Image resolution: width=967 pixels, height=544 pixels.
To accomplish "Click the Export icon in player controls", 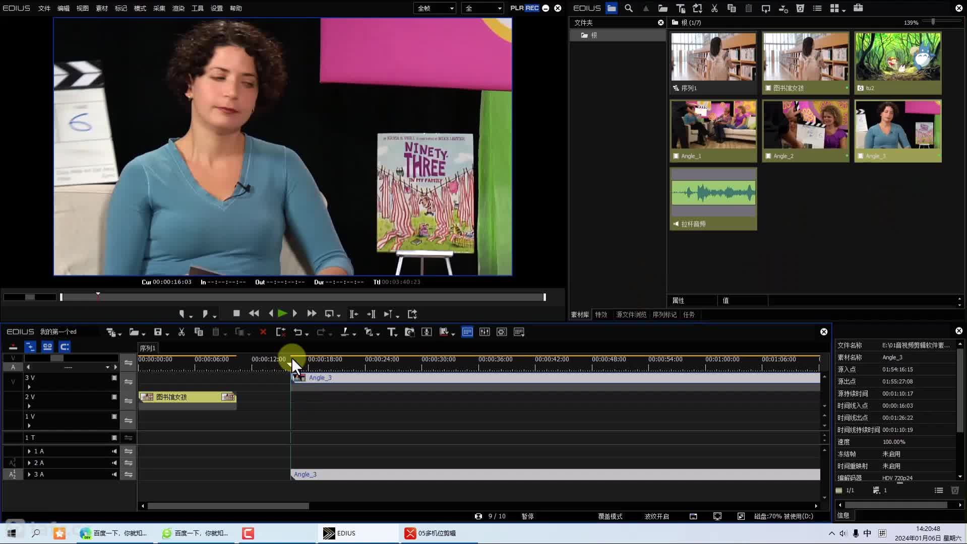I will click(x=412, y=314).
